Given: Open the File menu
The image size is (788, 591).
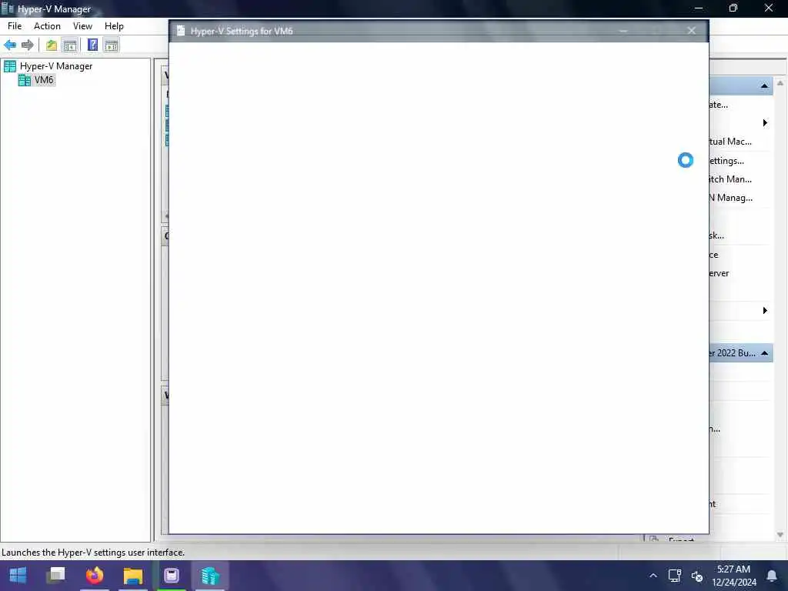Looking at the screenshot, I should [15, 26].
